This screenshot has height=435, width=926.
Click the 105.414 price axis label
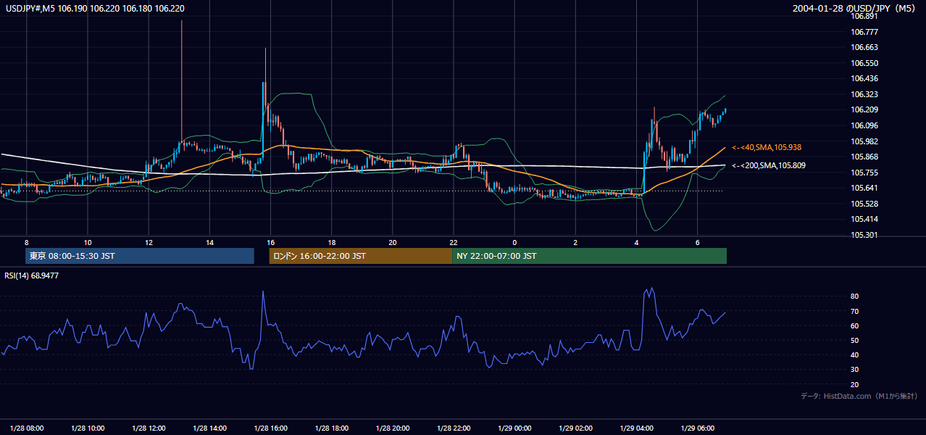[864, 219]
